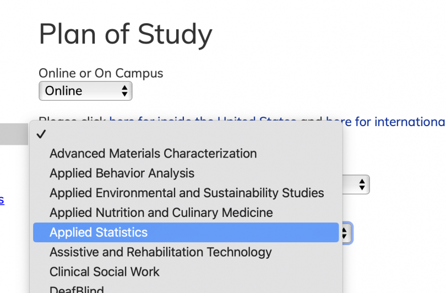The image size is (446, 293).
Task: Click the 'Please click' text before the links
Action: [x=73, y=119]
